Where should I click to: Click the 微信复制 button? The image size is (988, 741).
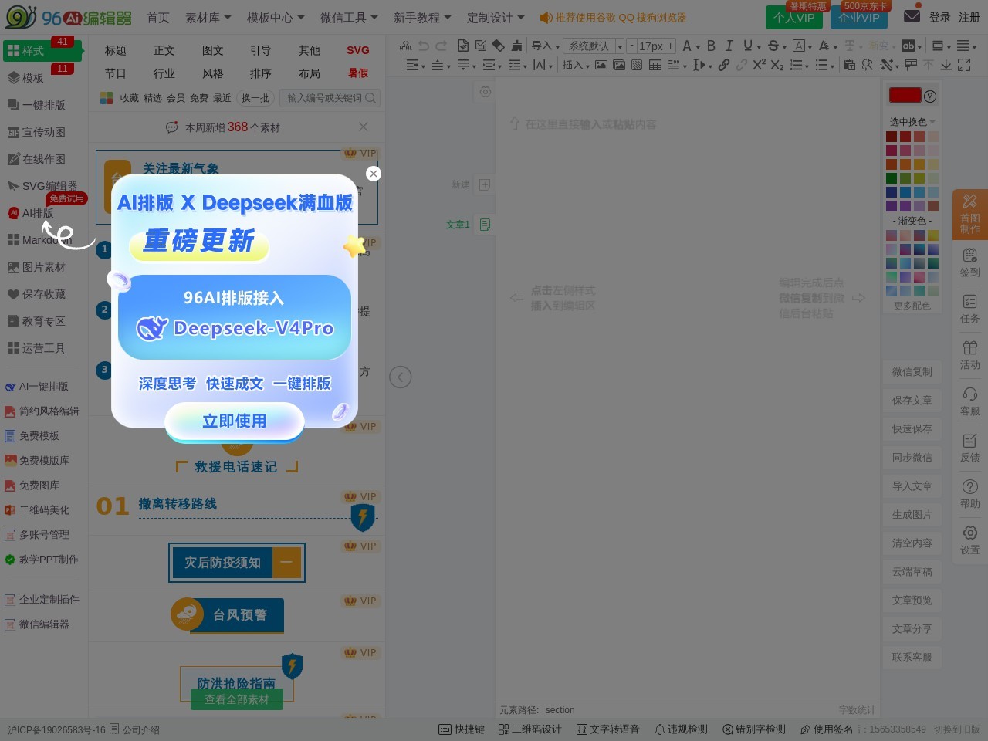(x=912, y=372)
